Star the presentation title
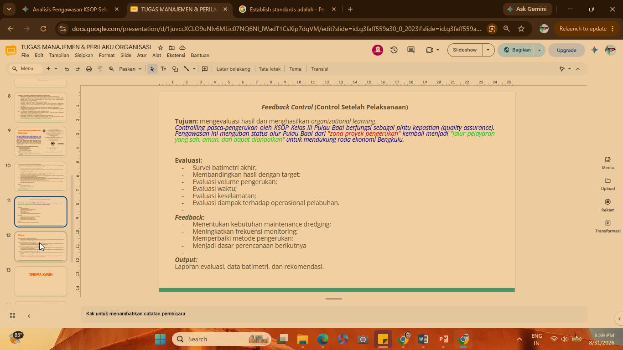The image size is (623, 350). pyautogui.click(x=161, y=47)
